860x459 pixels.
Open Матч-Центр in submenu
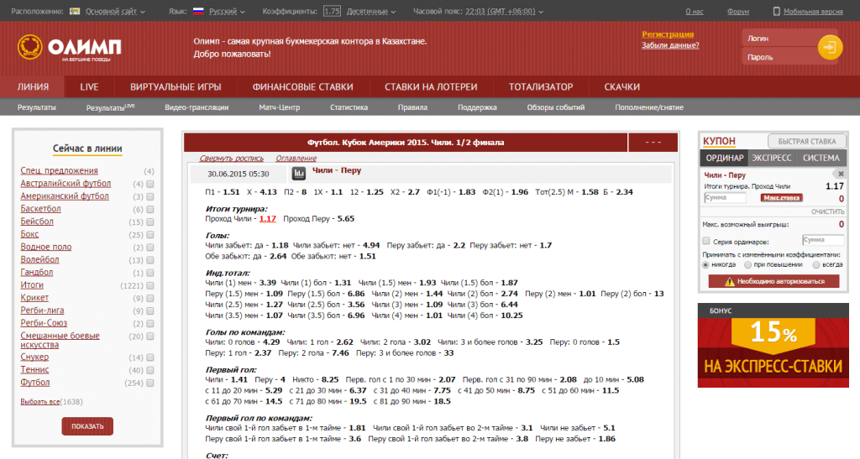(279, 107)
